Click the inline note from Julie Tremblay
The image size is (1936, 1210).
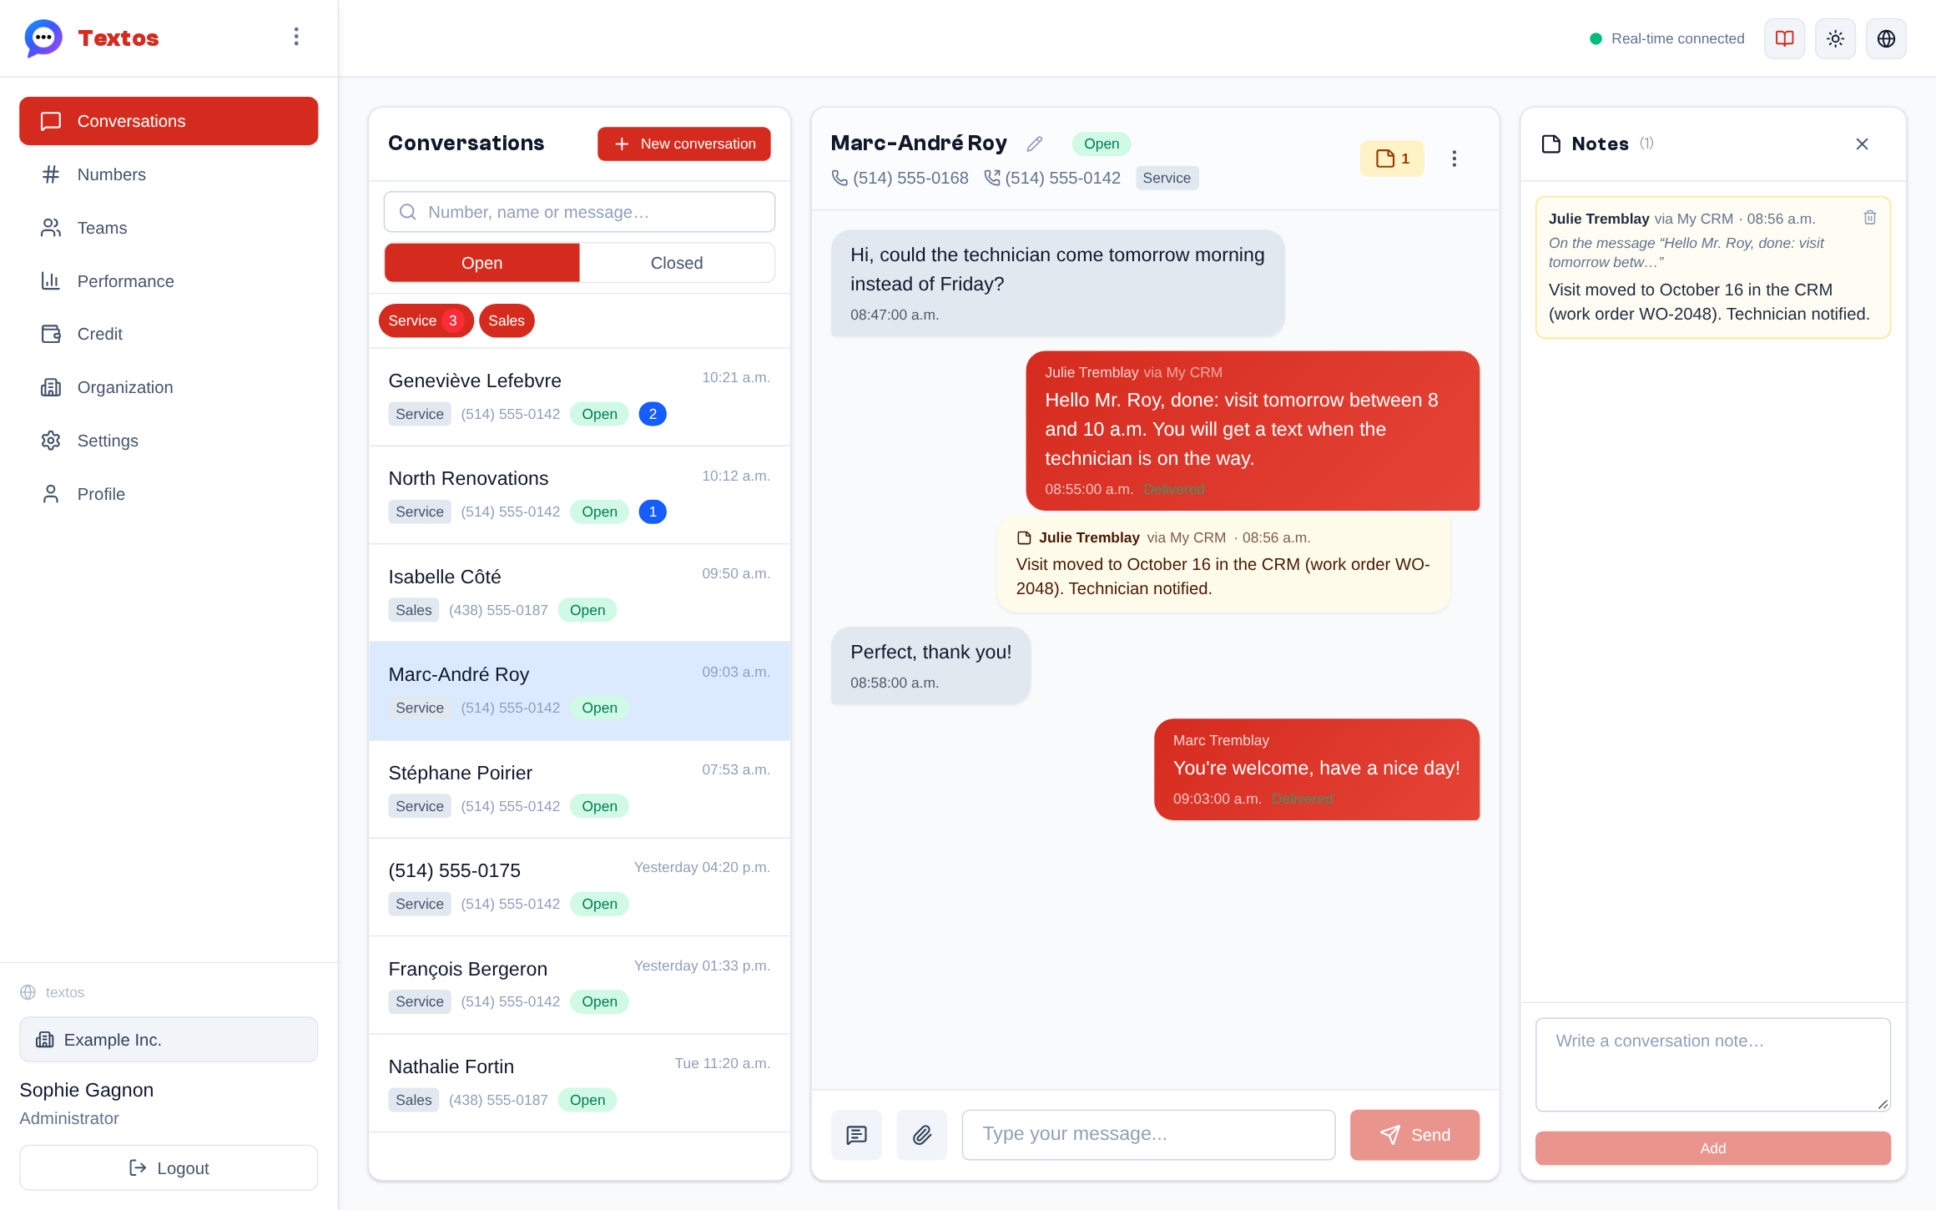[1223, 564]
